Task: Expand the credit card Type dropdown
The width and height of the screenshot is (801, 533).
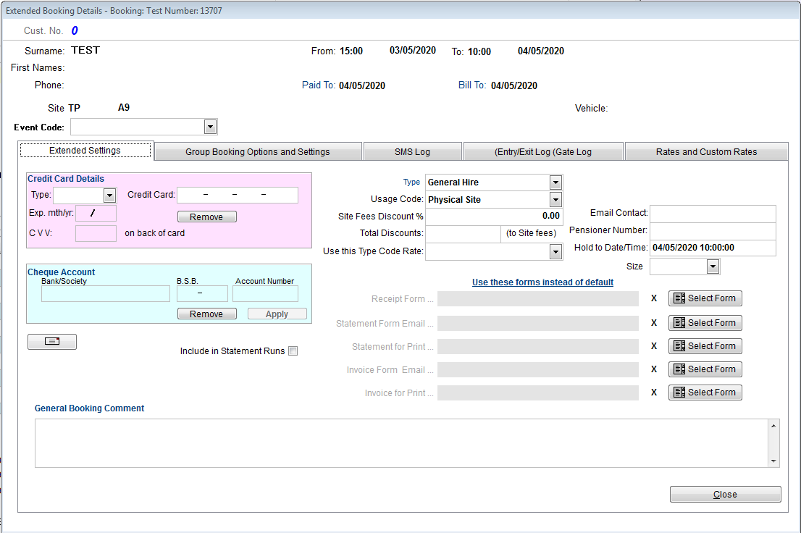Action: click(109, 196)
